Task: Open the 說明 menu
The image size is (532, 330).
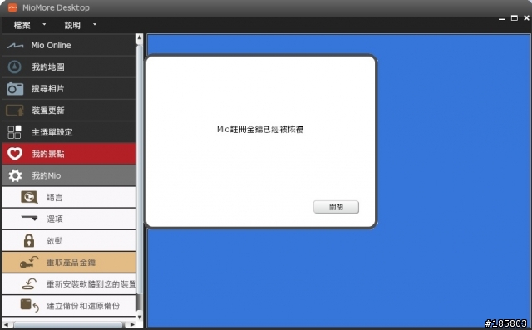Action: (72, 25)
